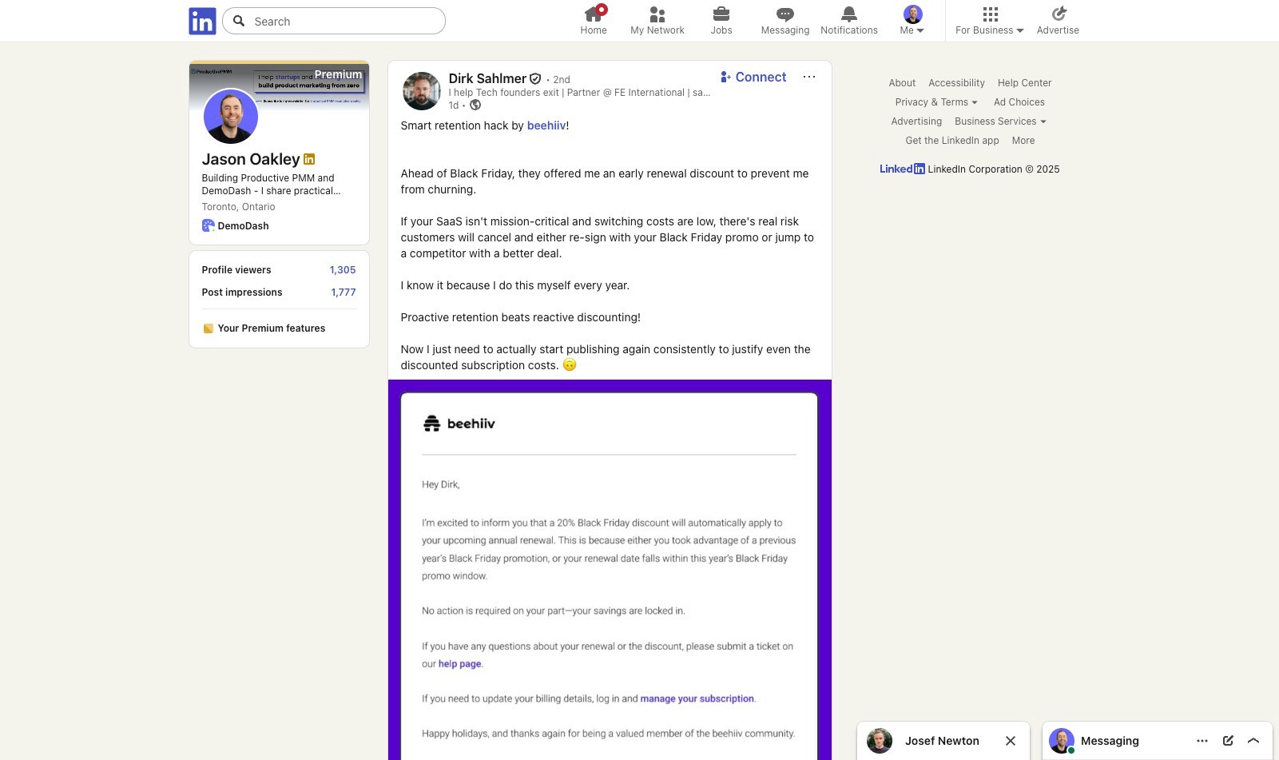1279x760 pixels.
Task: Click the beehiiv mention link
Action: coord(546,125)
